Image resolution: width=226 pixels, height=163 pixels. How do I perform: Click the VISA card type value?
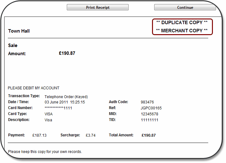(x=49, y=114)
